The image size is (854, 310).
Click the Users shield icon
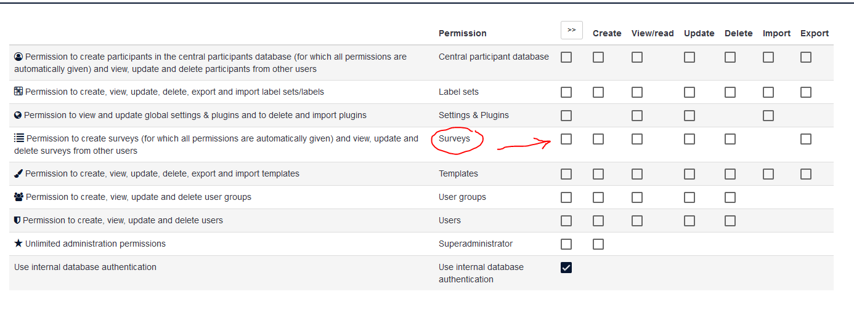[17, 220]
